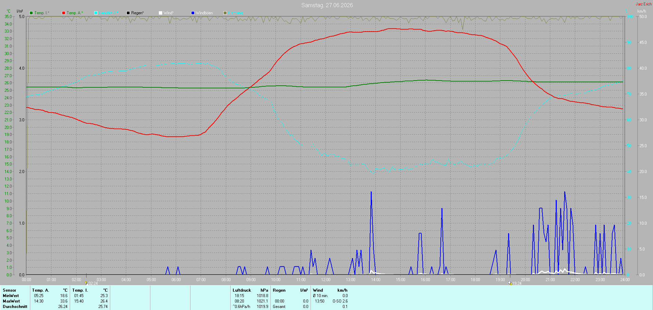Click the O-SO 2.6 wind value
The height and width of the screenshot is (310, 653).
pos(340,301)
